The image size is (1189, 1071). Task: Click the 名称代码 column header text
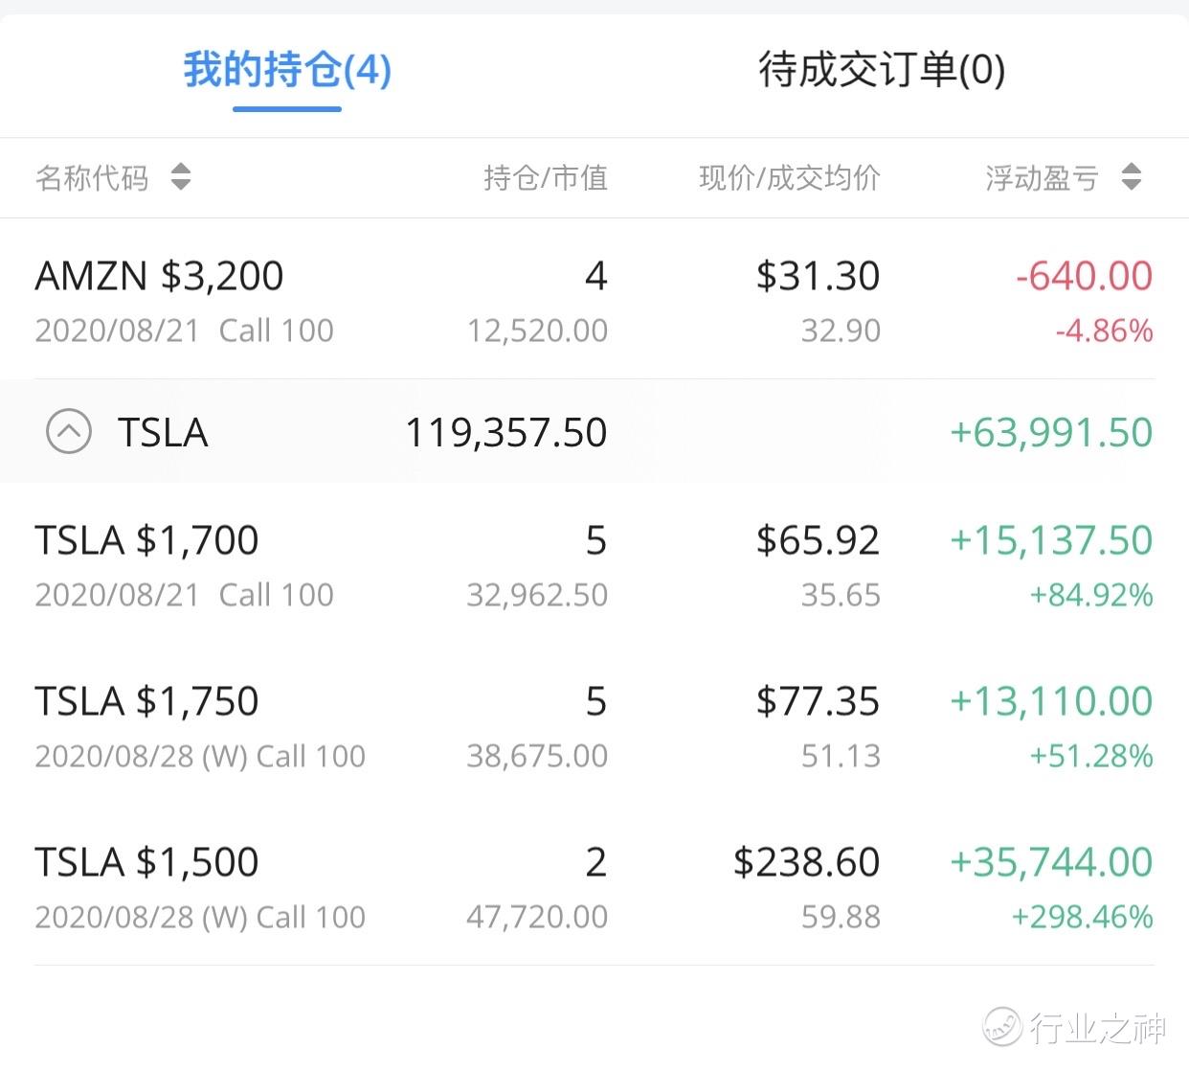click(x=92, y=178)
